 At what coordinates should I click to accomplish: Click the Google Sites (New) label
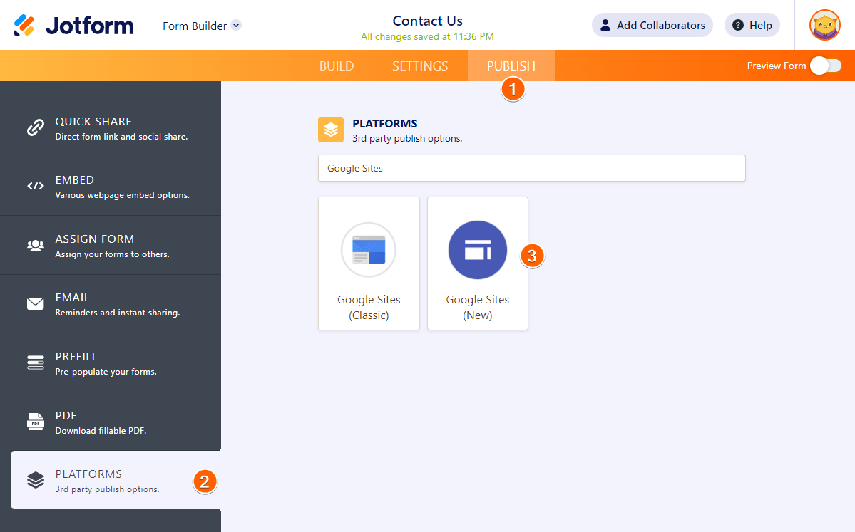coord(478,307)
